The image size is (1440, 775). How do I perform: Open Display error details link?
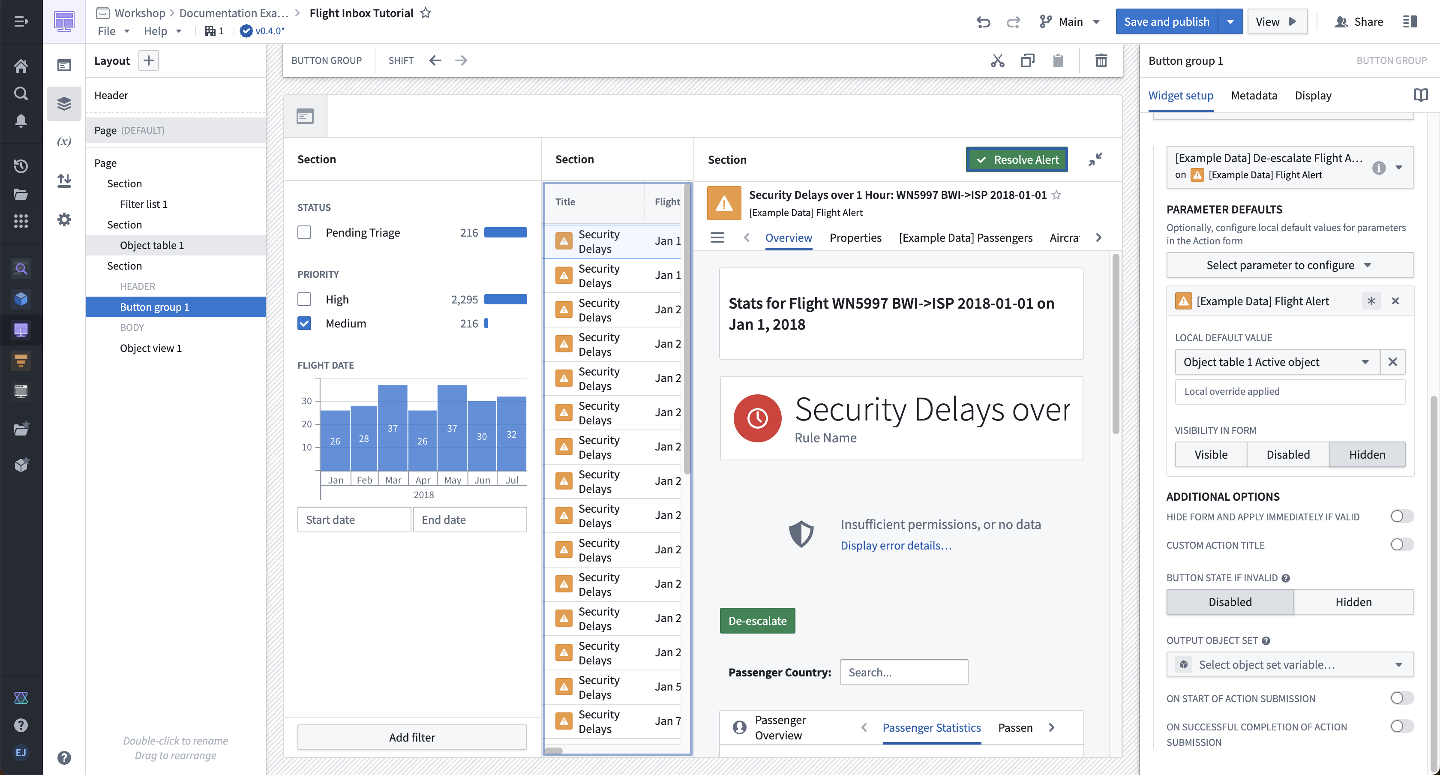pyautogui.click(x=896, y=545)
